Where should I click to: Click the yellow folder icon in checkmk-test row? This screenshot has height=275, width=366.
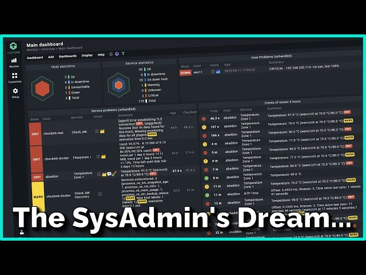[x=102, y=131]
